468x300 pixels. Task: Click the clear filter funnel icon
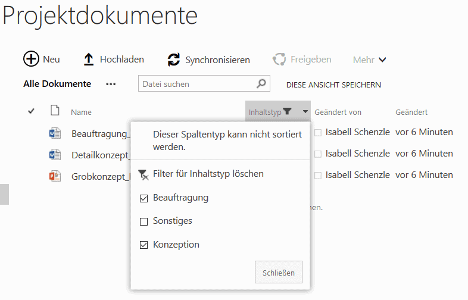coord(143,175)
